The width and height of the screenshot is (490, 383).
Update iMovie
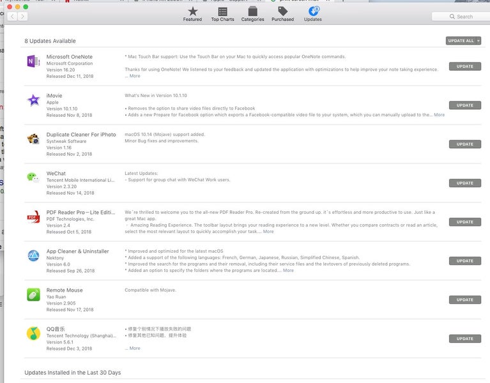coord(464,105)
